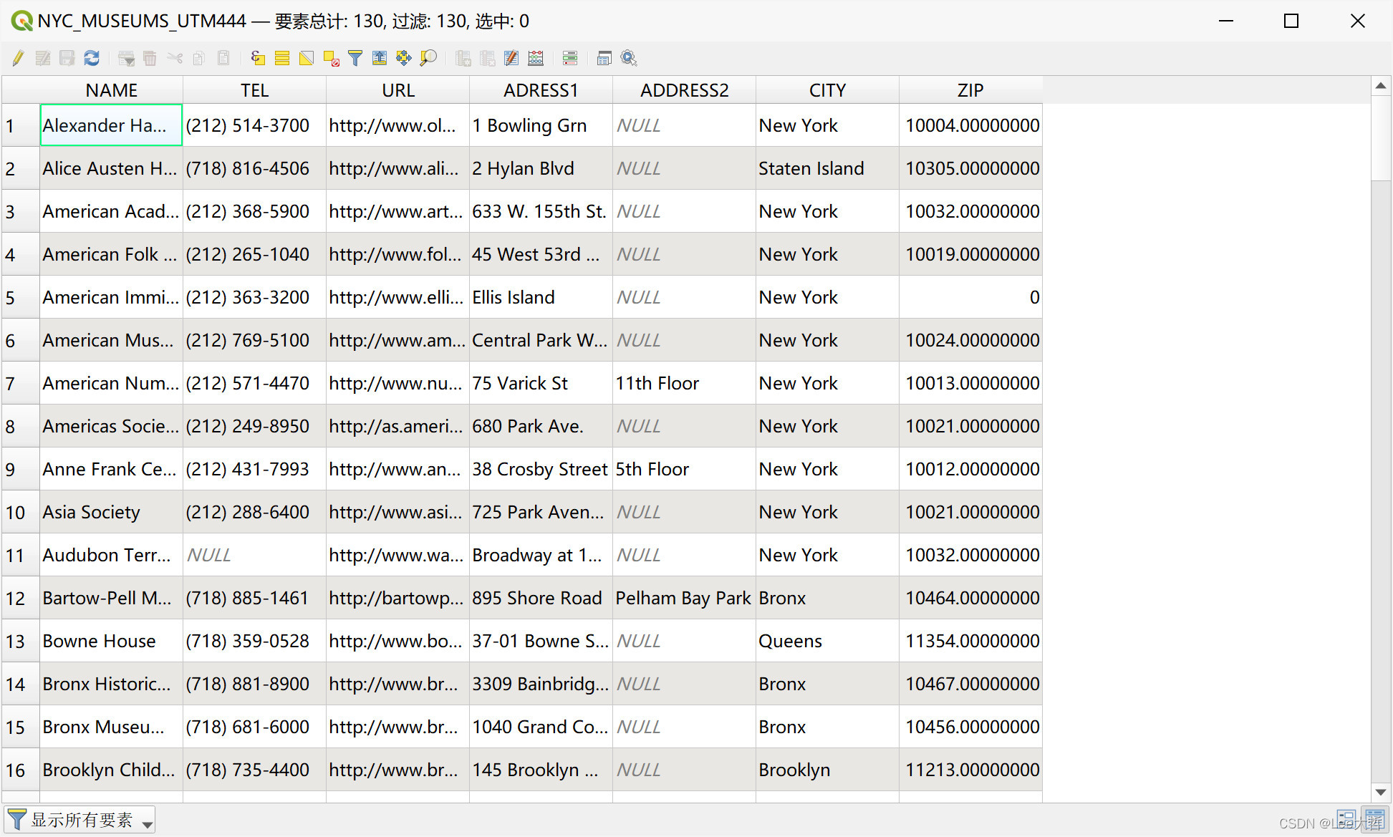This screenshot has height=837, width=1393.
Task: Click the NULL TEL cell for Audubon Terr...
Action: pyautogui.click(x=254, y=555)
